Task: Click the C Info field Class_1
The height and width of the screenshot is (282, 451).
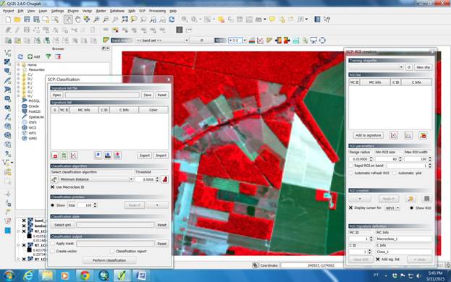Action: coord(404,252)
